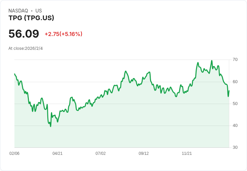The width and height of the screenshot is (247, 171).
Task: Click the 70 label on price axis
Action: [x=235, y=60]
